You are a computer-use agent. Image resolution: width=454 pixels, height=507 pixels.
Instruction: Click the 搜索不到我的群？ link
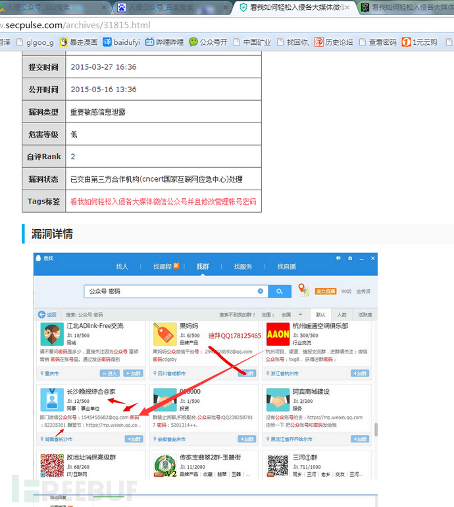(237, 315)
